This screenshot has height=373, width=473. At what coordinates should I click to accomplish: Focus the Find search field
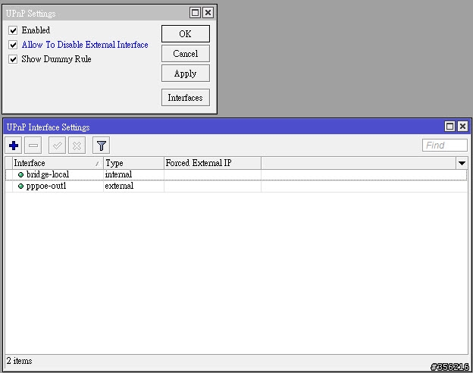point(445,145)
